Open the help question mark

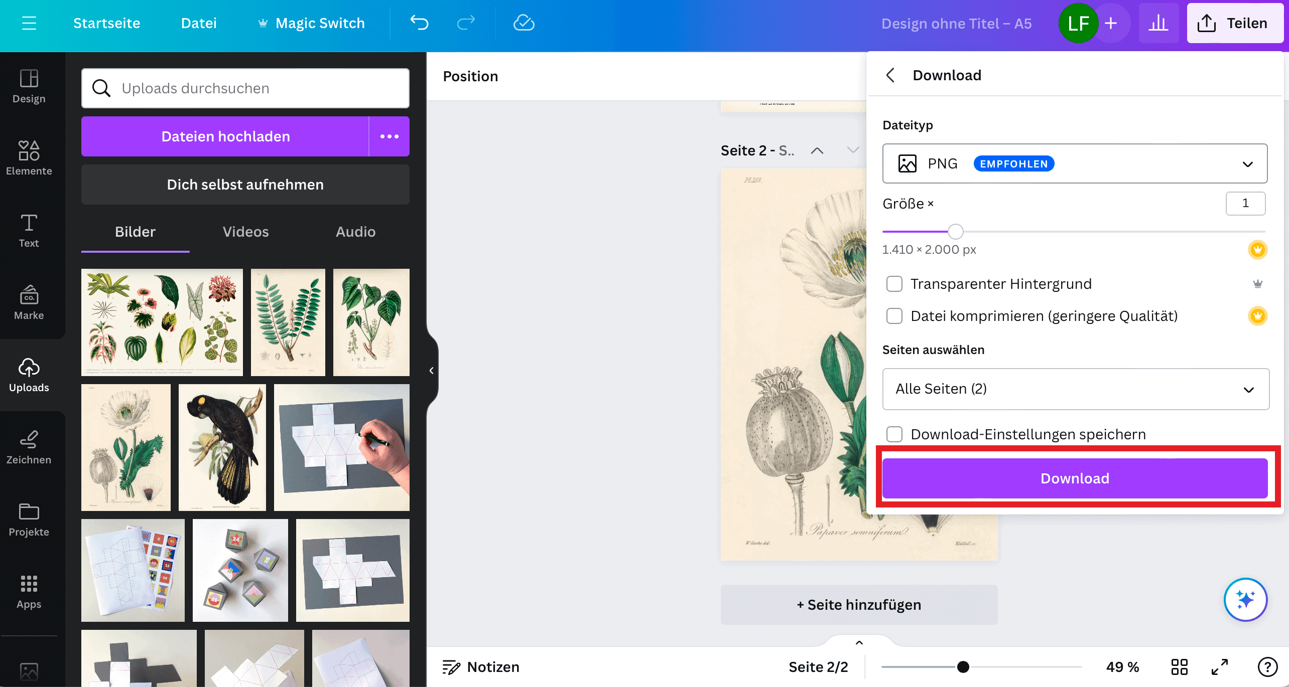(1267, 667)
